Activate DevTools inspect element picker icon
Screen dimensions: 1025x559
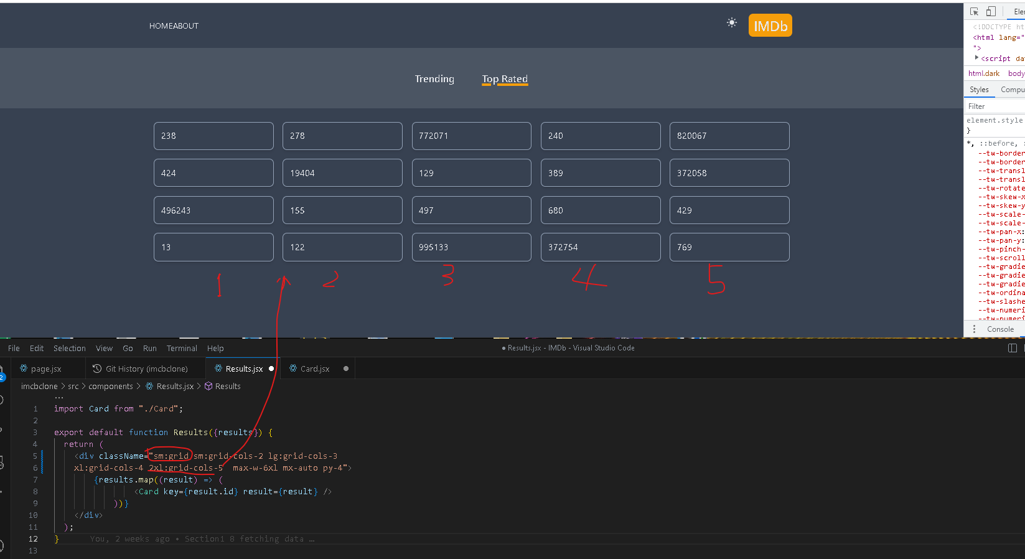(975, 11)
